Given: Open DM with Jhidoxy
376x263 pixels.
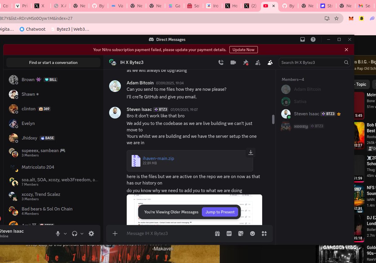Looking at the screenshot, I should click(53, 138).
